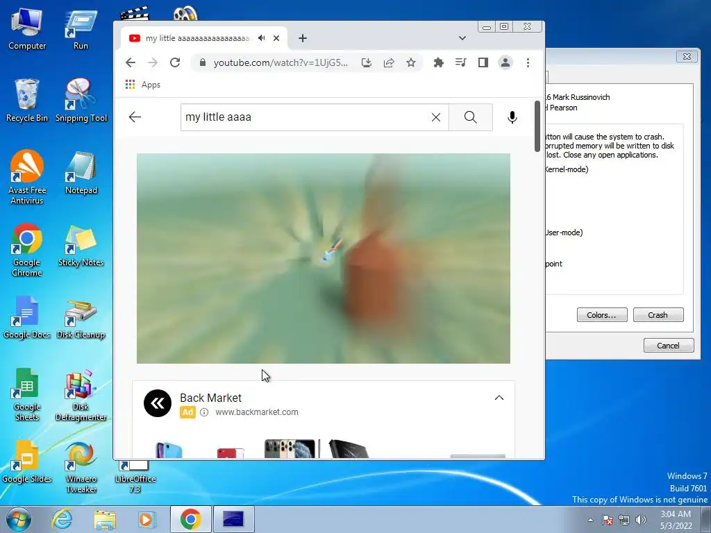Click Colors... button in background dialog
This screenshot has width=711, height=533.
[602, 315]
